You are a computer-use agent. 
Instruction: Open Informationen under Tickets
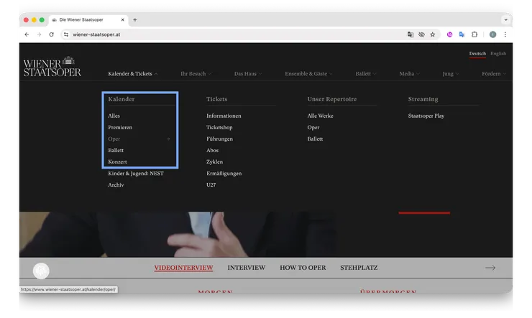pyautogui.click(x=224, y=116)
